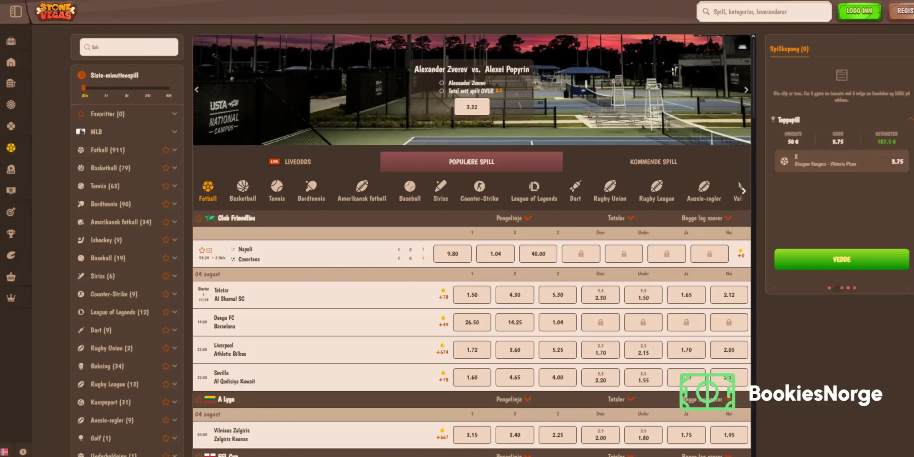Switch to POPULÆRE SPILL tab
914x457 pixels.
[471, 162]
